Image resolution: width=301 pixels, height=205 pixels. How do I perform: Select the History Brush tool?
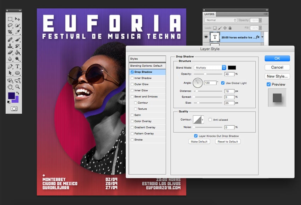click(17, 46)
